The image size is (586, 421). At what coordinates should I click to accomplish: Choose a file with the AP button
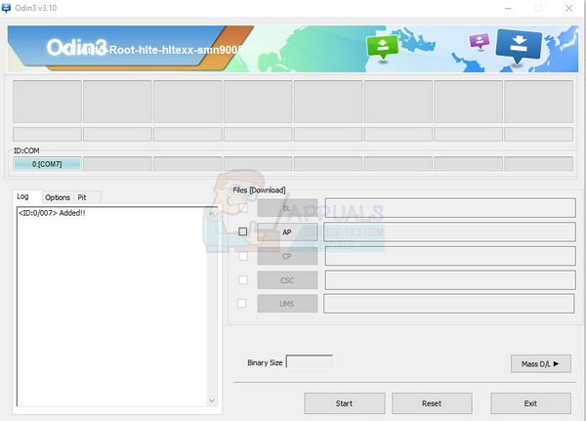[x=287, y=232]
